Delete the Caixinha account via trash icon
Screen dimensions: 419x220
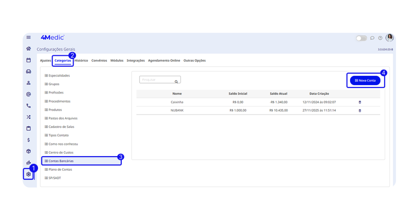[x=360, y=102]
